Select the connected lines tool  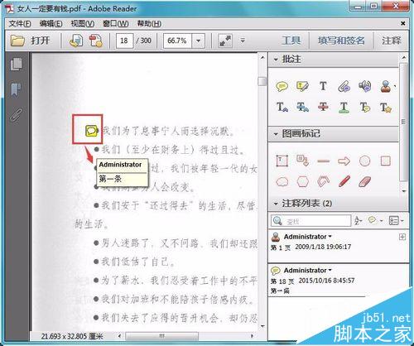[x=323, y=182]
